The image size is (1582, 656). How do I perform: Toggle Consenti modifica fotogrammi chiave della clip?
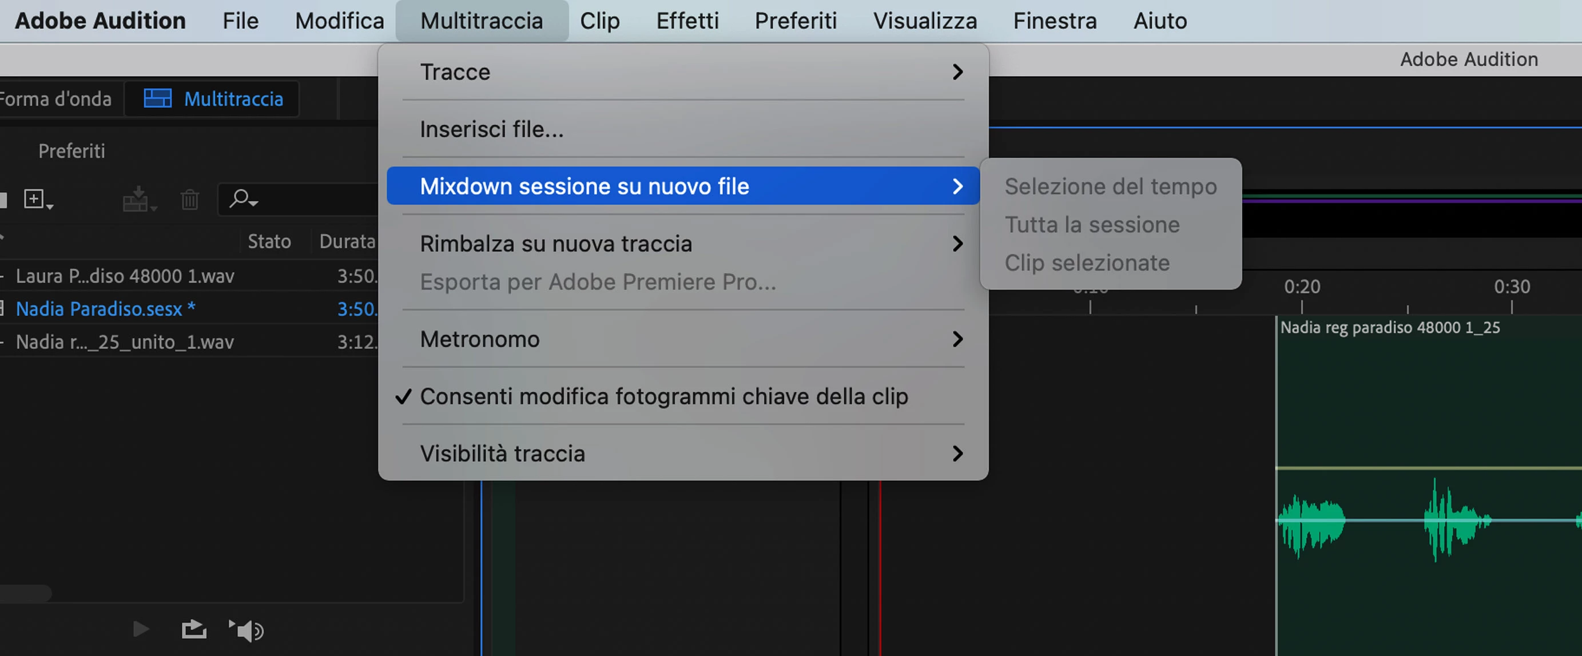point(663,397)
